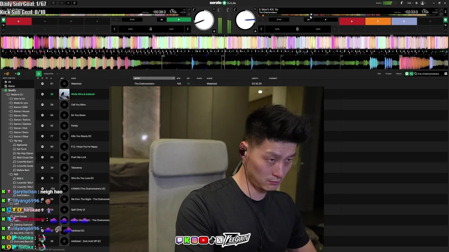
Task: Double the left deck auto loop size
Action: [x=187, y=29]
